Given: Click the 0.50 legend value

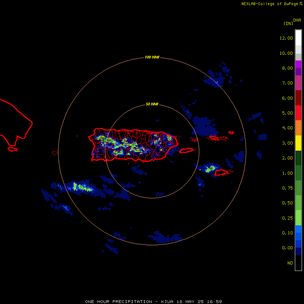Looking at the screenshot, I should (x=287, y=203).
